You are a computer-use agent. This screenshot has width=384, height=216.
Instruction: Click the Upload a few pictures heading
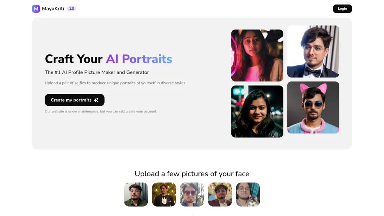tap(192, 174)
